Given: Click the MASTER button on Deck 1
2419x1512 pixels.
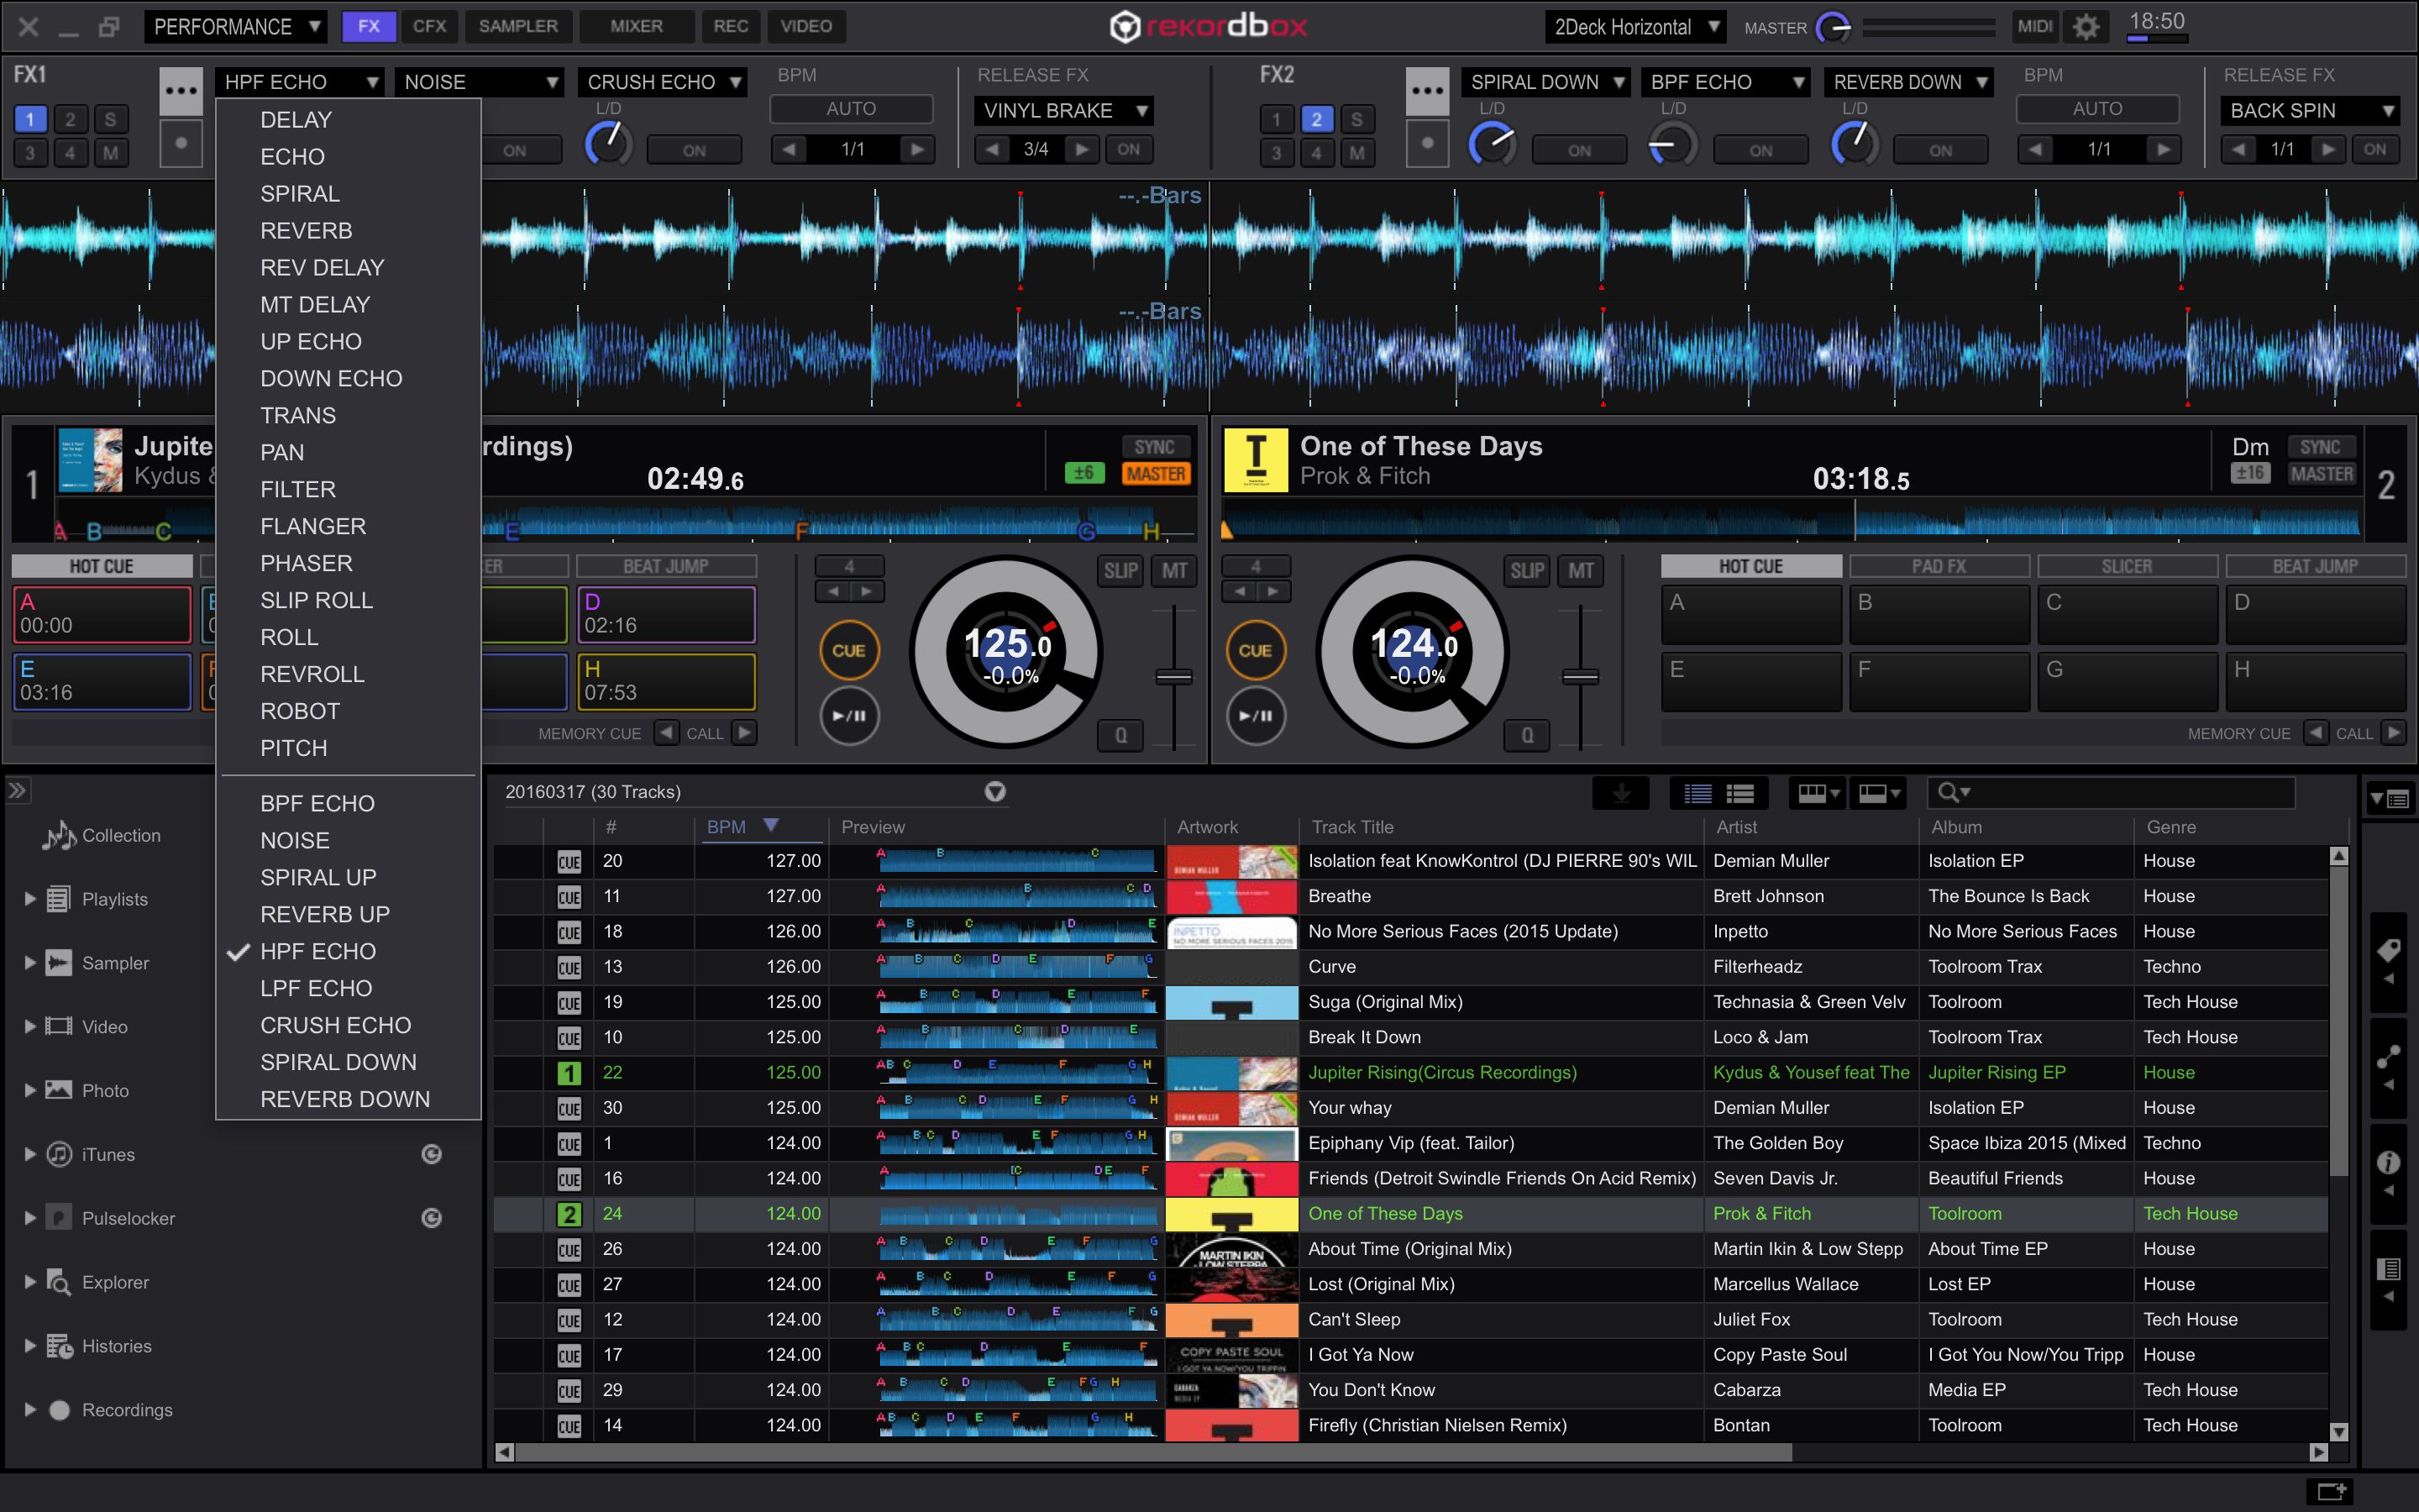Looking at the screenshot, I should (x=1157, y=473).
